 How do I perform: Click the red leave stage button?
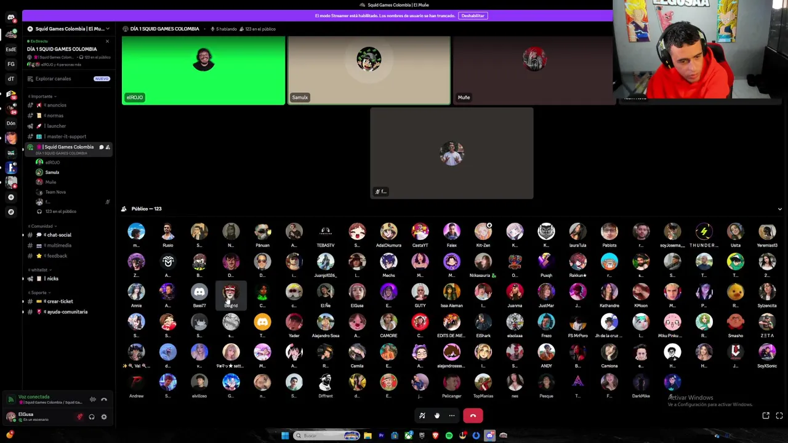click(x=473, y=416)
